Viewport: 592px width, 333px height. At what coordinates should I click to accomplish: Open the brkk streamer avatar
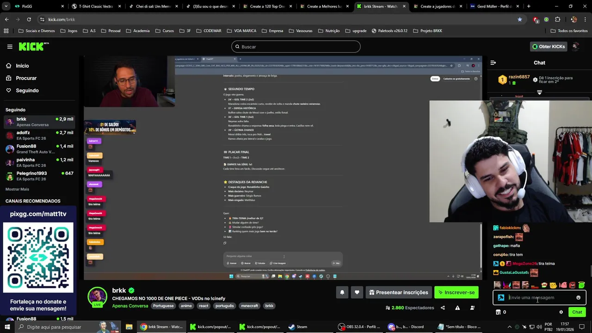97,297
